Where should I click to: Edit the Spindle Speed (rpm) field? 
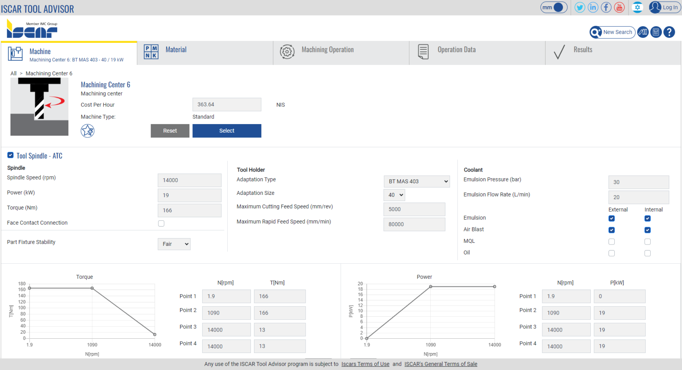coord(189,180)
